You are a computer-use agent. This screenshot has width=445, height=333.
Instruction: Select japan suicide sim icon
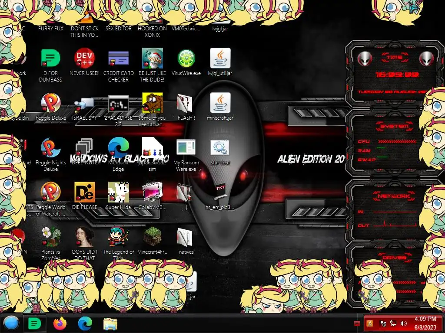pyautogui.click(x=153, y=147)
